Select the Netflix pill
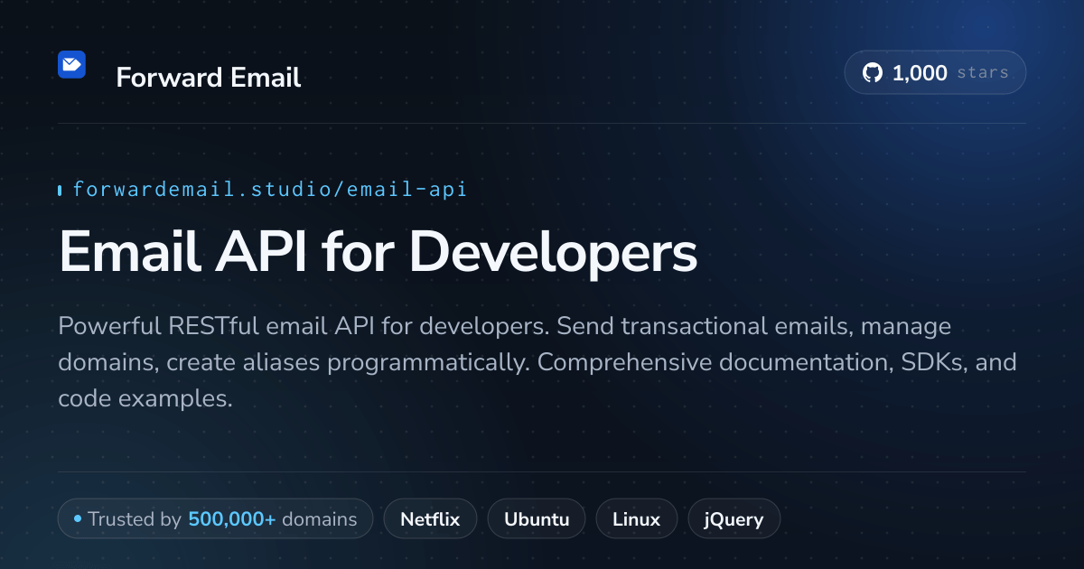This screenshot has height=569, width=1084. pyautogui.click(x=430, y=519)
